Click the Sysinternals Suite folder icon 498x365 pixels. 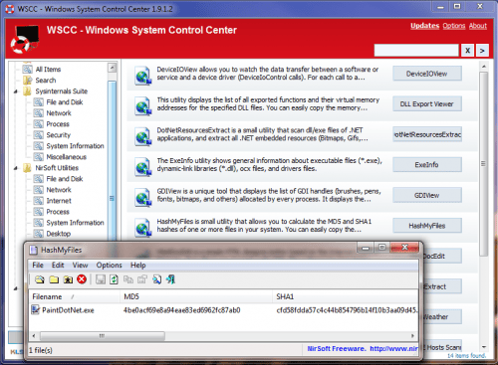(27, 91)
